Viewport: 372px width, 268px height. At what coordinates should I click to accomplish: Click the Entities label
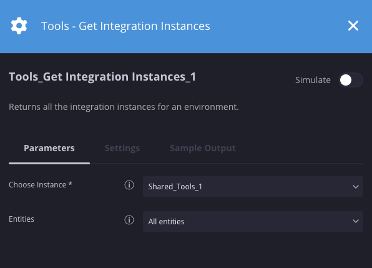pyautogui.click(x=21, y=219)
